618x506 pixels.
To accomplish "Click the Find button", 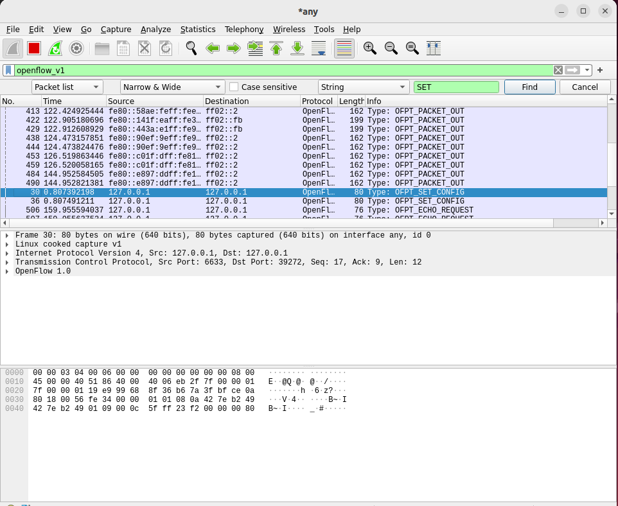I will (530, 87).
